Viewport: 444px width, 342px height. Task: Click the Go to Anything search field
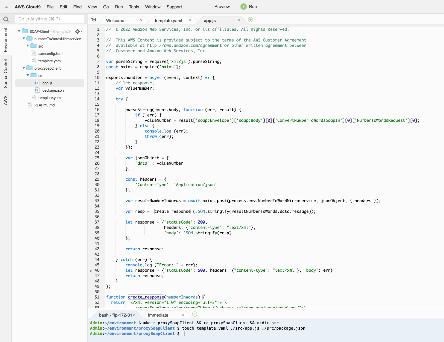50,19
